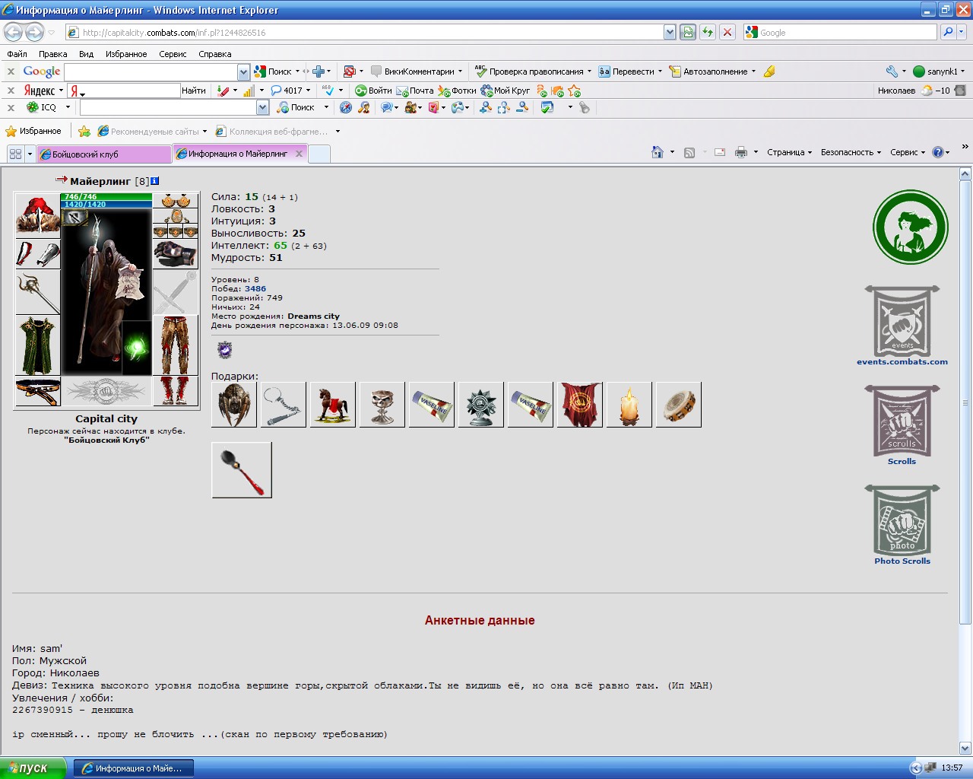Image resolution: width=973 pixels, height=779 pixels.
Task: Click the Stop loading button
Action: point(727,32)
